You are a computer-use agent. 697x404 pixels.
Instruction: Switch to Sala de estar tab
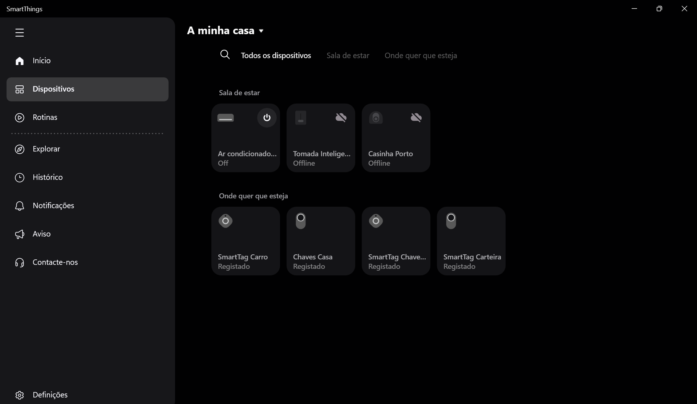pos(348,56)
